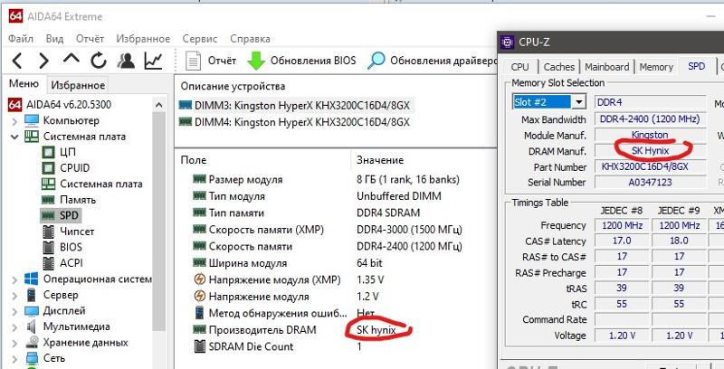Viewport: 724px width, 369px height.
Task: Expand the Дисплей tree node
Action: 14,311
